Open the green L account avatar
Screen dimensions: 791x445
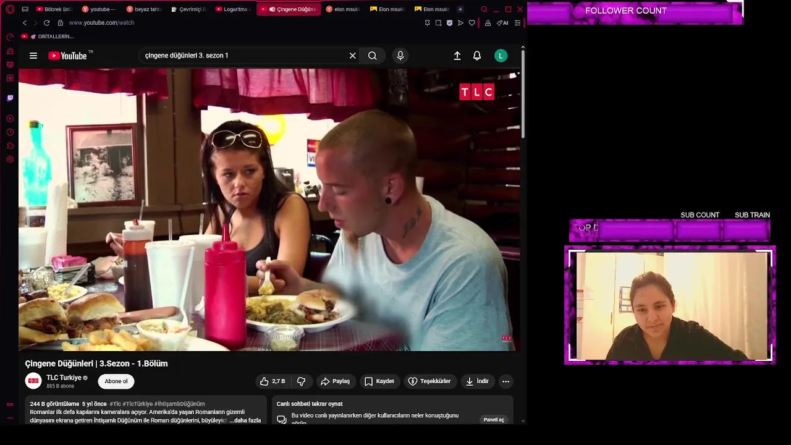point(501,56)
